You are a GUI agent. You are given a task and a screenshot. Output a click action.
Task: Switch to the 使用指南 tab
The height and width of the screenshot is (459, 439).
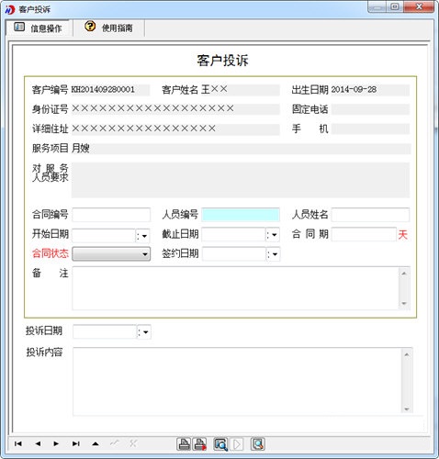109,28
